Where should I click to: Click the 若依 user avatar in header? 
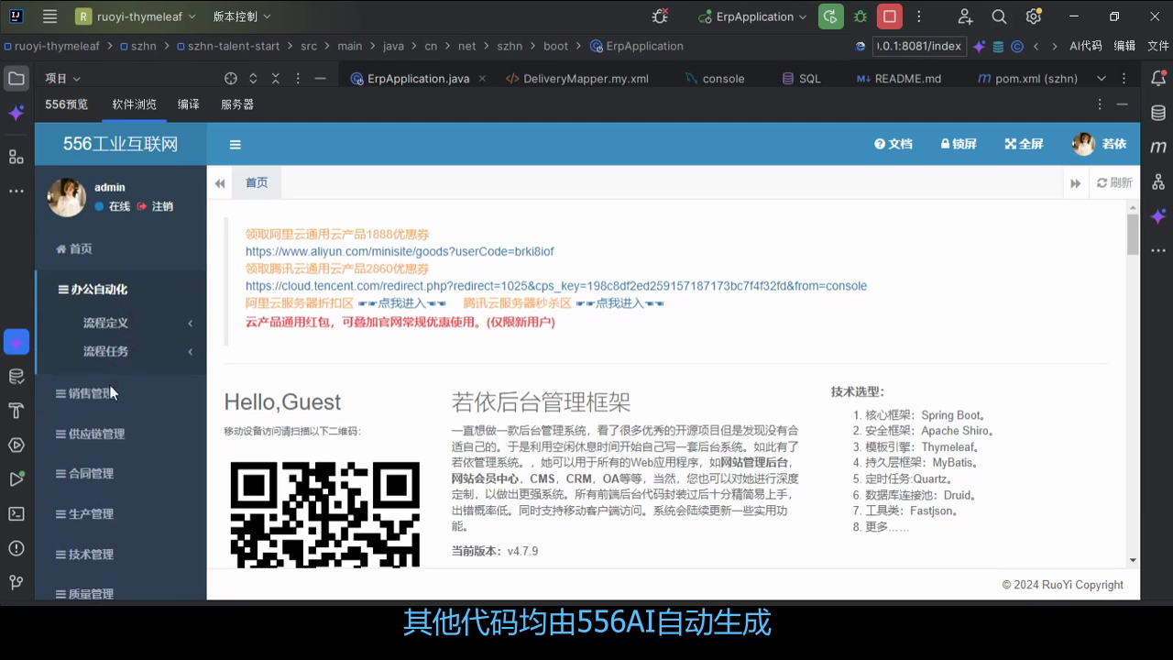1083,144
